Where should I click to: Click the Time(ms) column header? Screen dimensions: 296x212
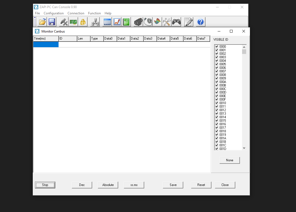click(x=46, y=38)
